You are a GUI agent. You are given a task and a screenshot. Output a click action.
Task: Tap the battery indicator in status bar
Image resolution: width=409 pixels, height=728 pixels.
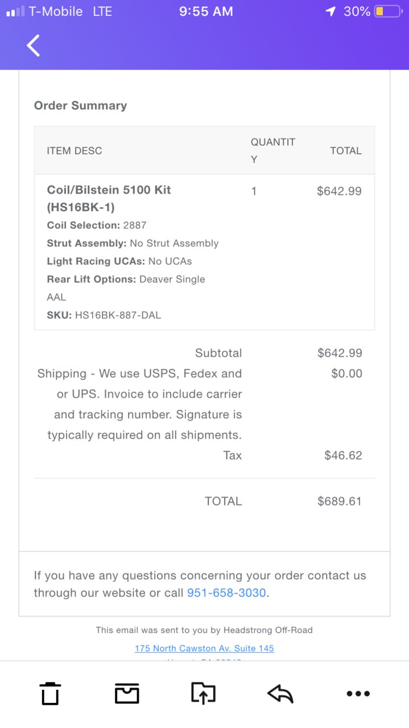click(388, 11)
